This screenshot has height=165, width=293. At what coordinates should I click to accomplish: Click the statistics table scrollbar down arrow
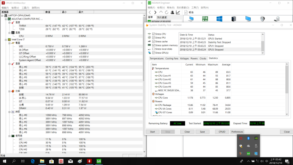point(287,114)
